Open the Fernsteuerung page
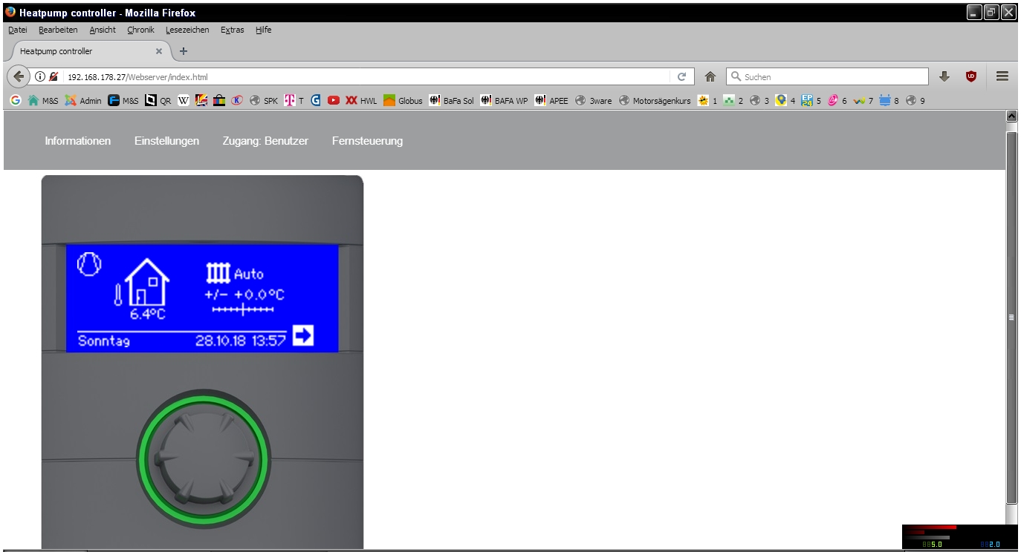This screenshot has height=552, width=1021. click(x=367, y=141)
